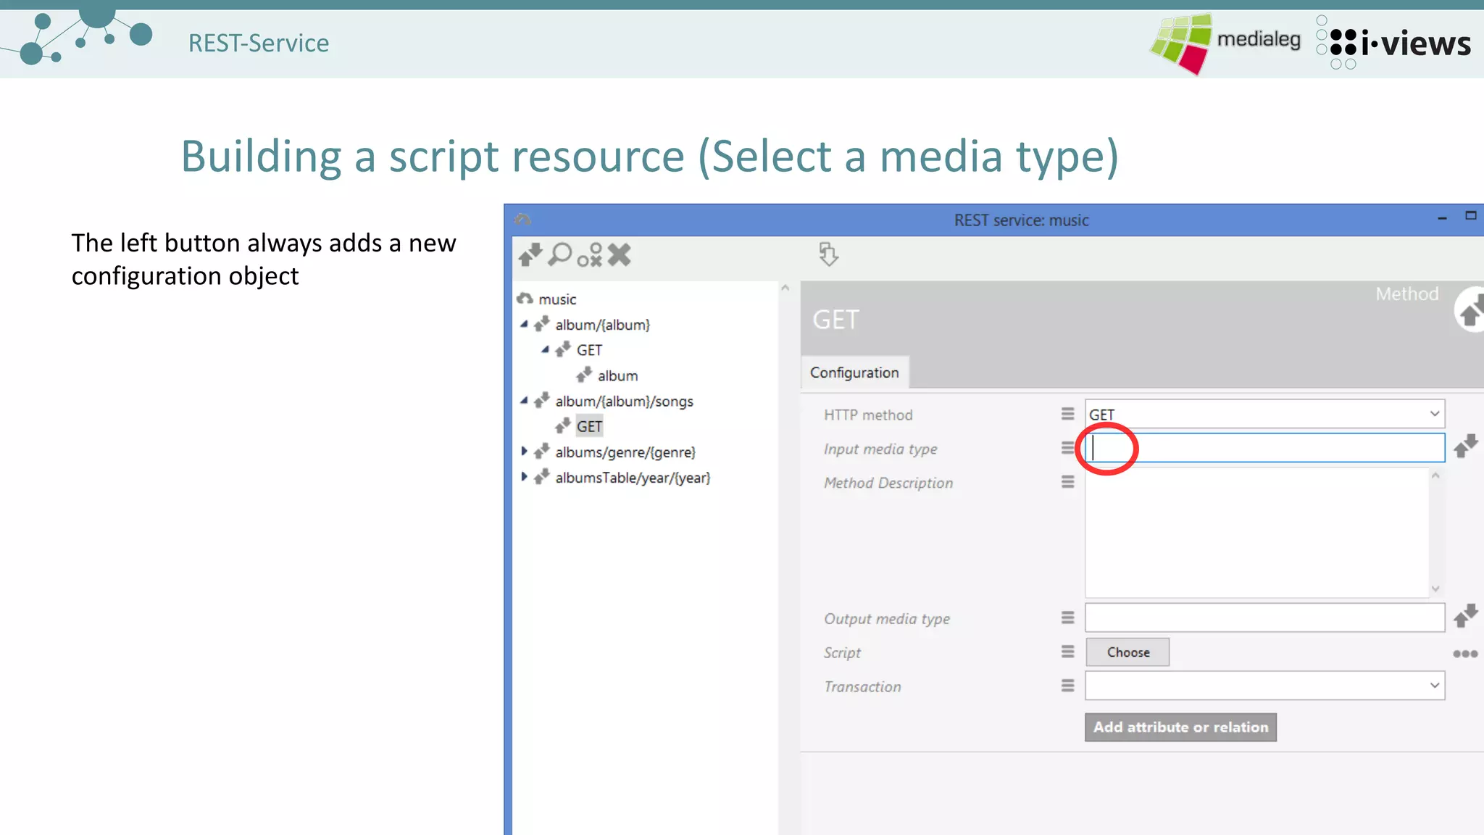Open the Output media type row menu icon

1067,618
